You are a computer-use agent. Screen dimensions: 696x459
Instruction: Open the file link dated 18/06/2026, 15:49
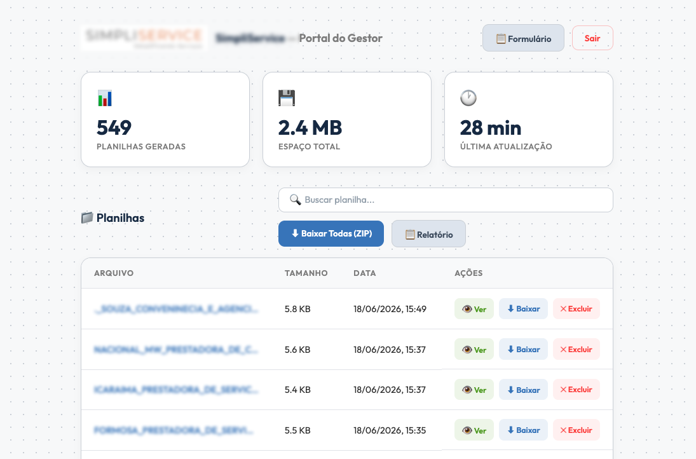click(x=176, y=309)
